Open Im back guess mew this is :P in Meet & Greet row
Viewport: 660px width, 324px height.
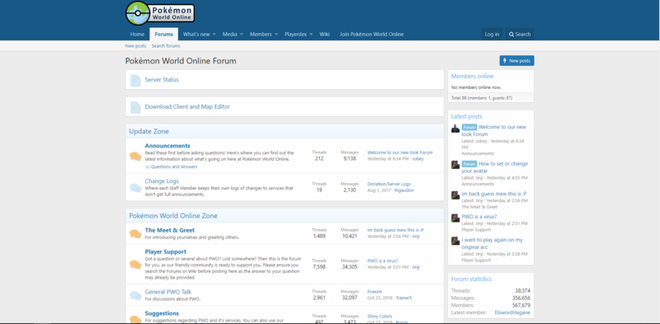[396, 231]
